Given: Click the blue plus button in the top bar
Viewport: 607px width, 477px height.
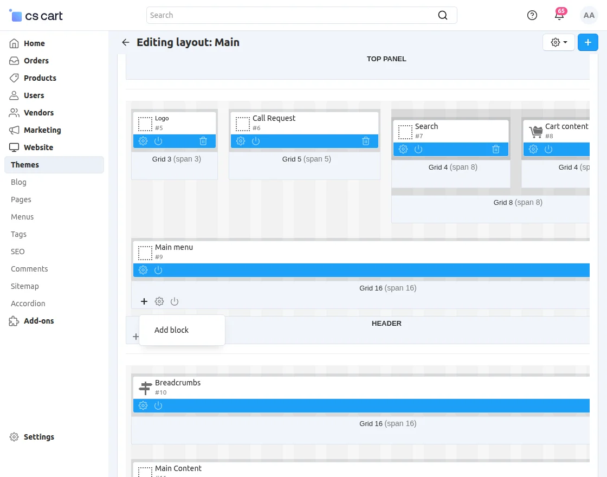Looking at the screenshot, I should [587, 42].
